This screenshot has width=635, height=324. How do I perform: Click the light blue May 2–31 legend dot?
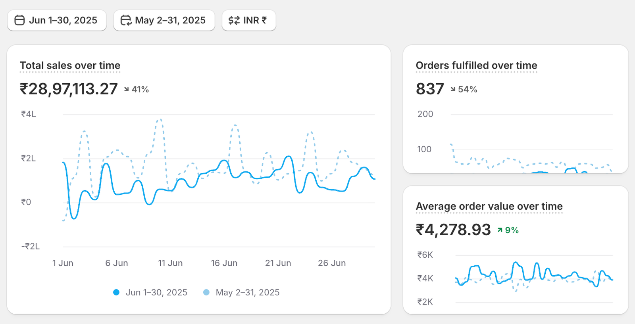pyautogui.click(x=206, y=293)
